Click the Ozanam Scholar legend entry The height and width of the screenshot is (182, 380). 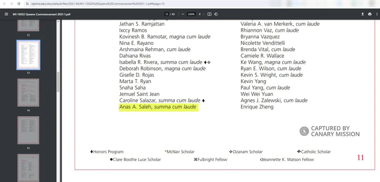246,152
